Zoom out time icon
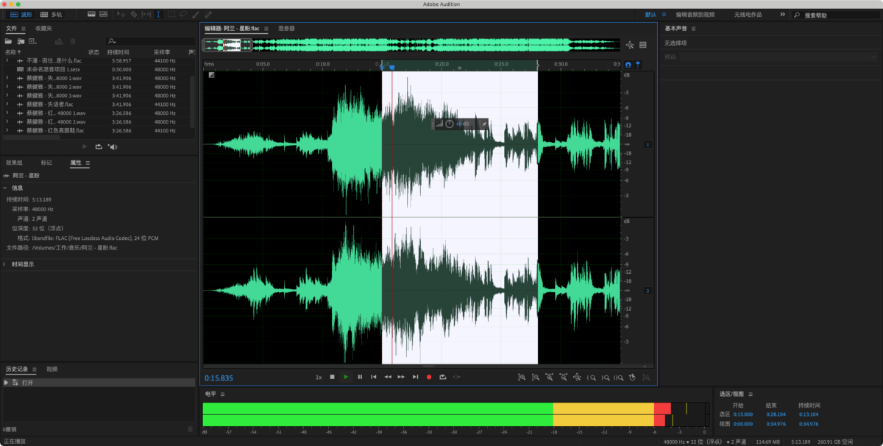This screenshot has height=446, width=883. pyautogui.click(x=563, y=377)
